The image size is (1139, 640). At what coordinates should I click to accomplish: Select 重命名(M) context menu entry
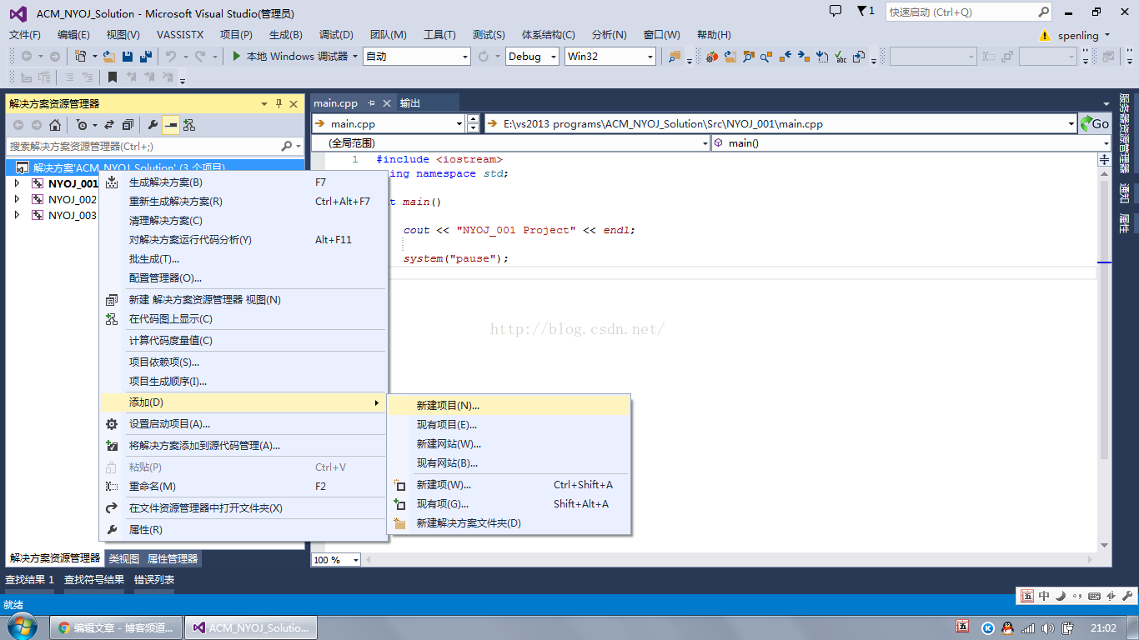(x=243, y=487)
